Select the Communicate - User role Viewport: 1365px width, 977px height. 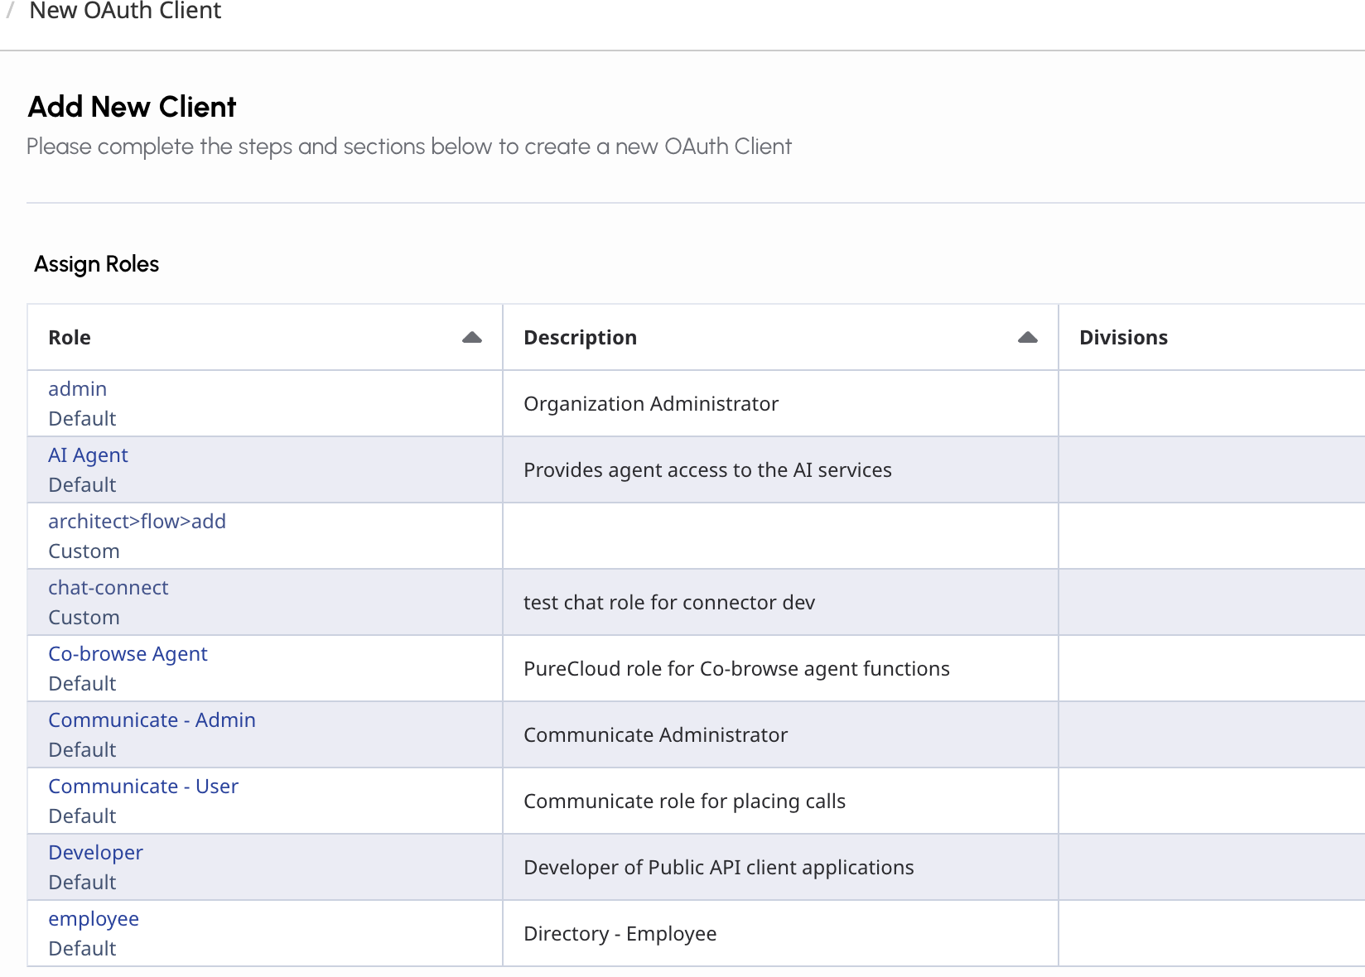click(143, 787)
